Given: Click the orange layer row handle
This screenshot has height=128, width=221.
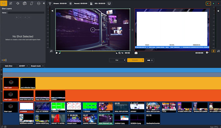Looking at the screenshot, I should click(1, 91).
